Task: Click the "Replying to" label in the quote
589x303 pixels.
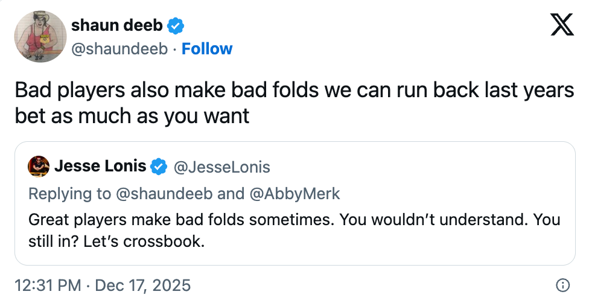Action: (69, 193)
